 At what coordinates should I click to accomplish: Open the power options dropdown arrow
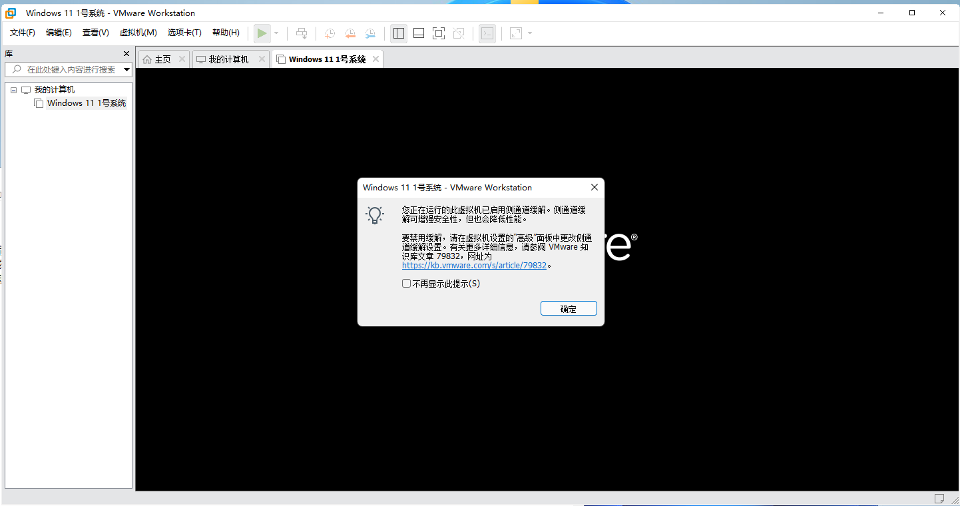click(276, 33)
